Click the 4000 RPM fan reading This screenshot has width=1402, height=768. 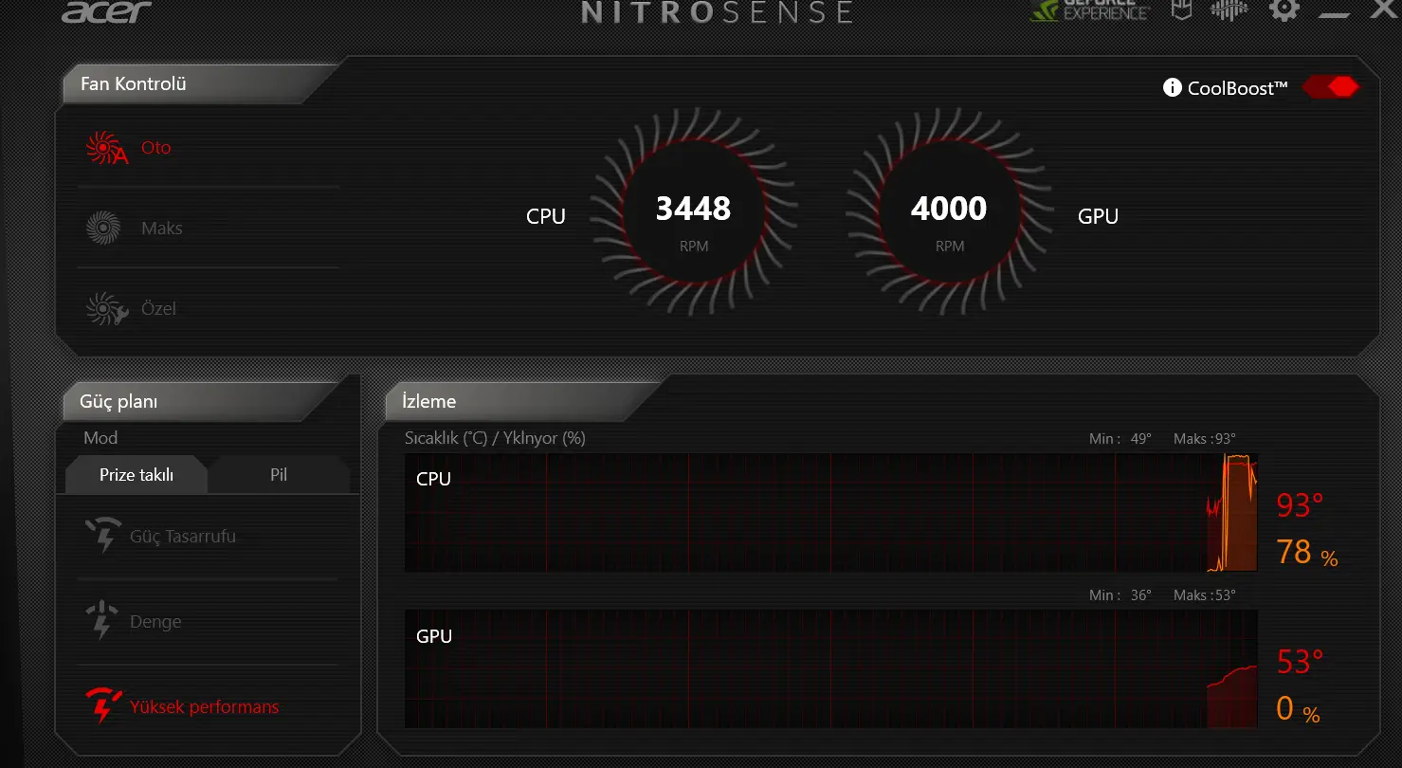coord(949,209)
